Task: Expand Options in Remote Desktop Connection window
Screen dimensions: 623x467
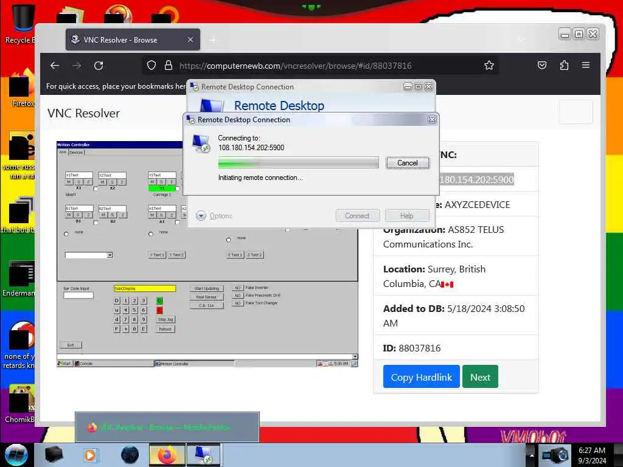Action: tap(214, 216)
